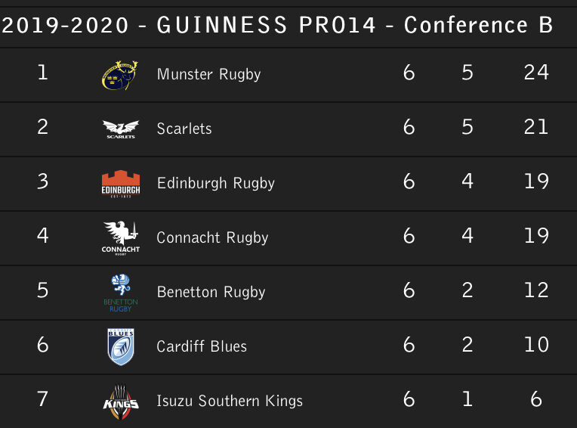
Task: Click the Edinburgh Rugby castle logo
Action: coord(121,183)
